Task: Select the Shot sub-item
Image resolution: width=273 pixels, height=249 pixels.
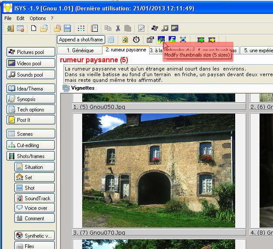Action: pos(34,188)
